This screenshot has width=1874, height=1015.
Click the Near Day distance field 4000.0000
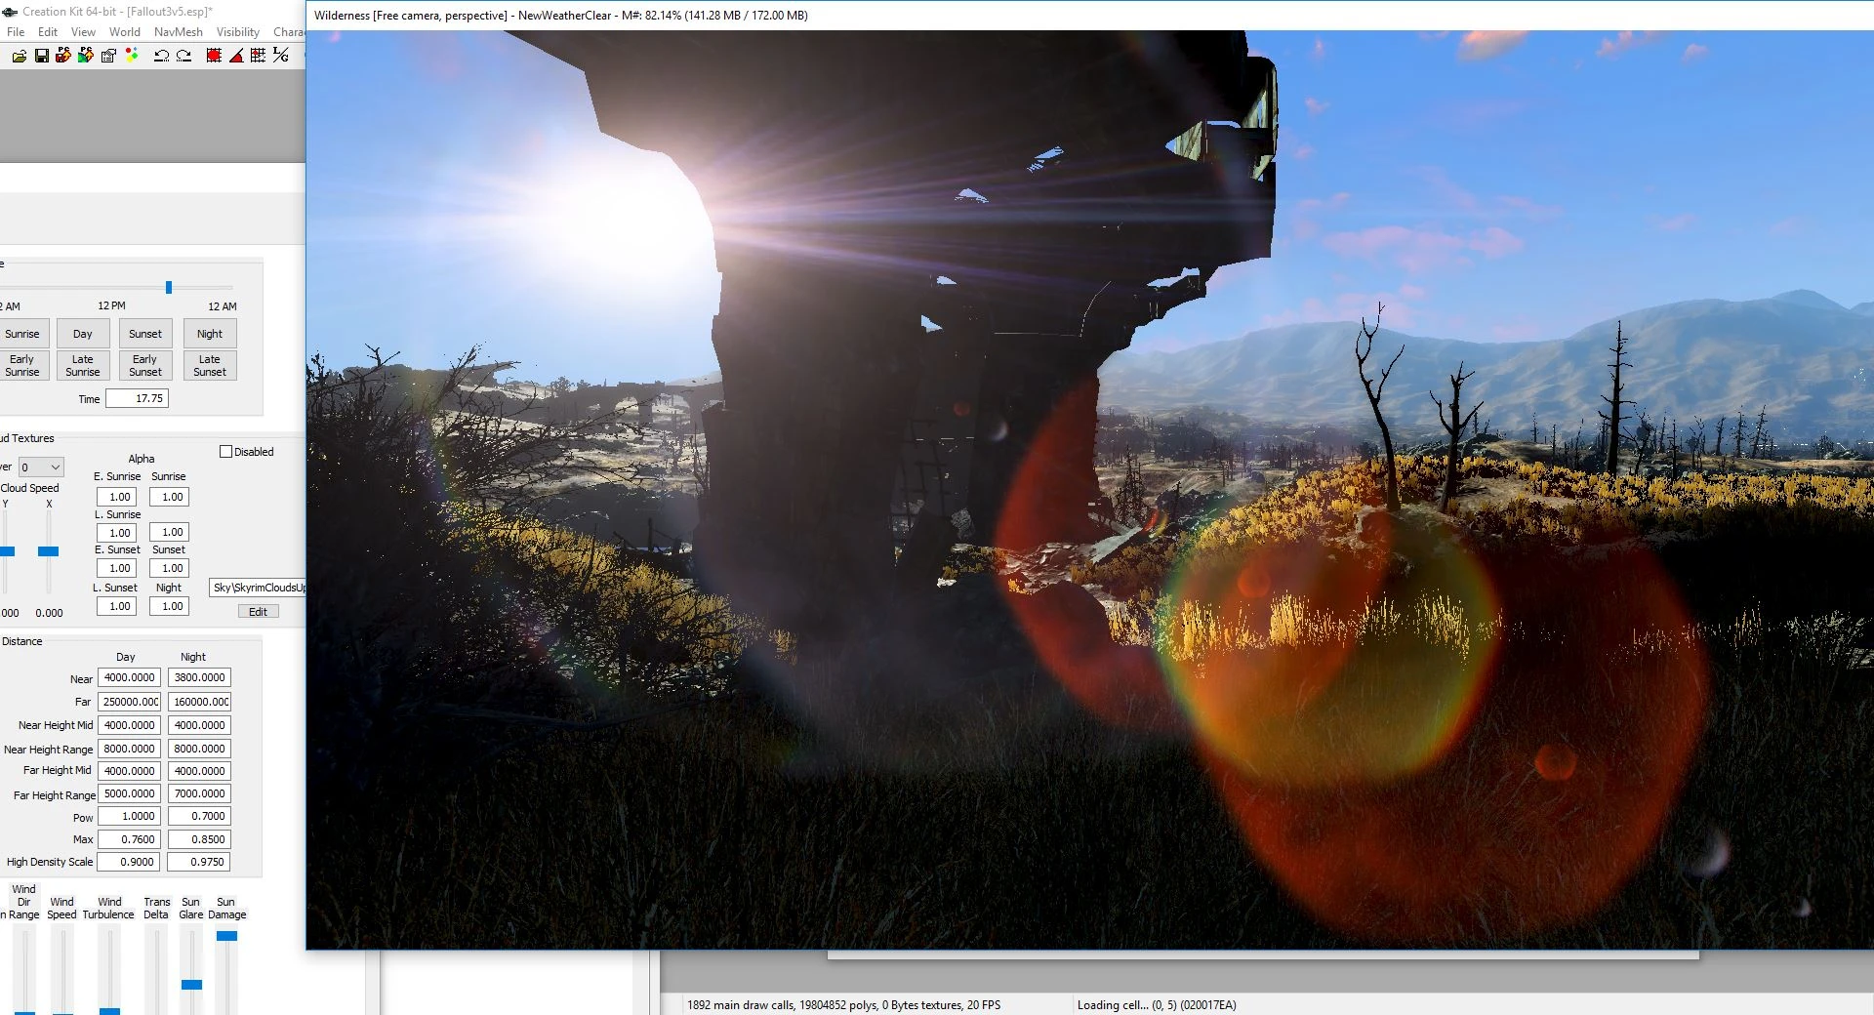[x=129, y=677]
